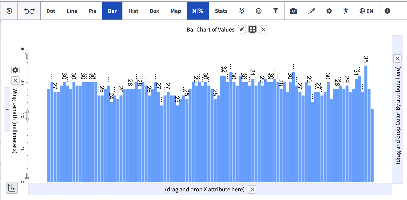The height and width of the screenshot is (200, 407).
Task: Switch to Line chart type
Action: [72, 11]
